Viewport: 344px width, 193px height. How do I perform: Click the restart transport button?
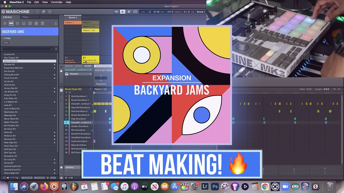click(116, 12)
